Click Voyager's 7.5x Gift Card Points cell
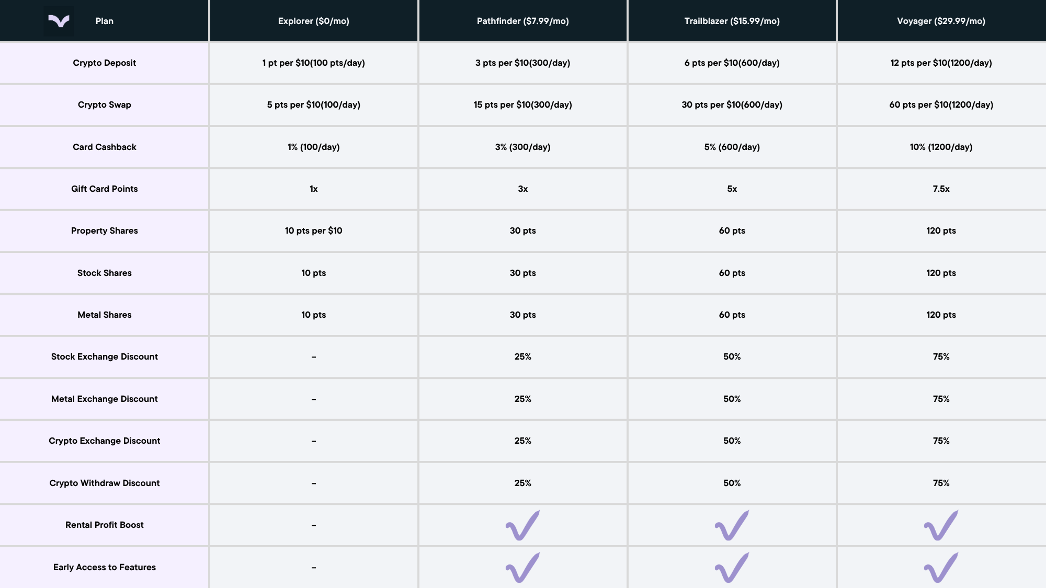The height and width of the screenshot is (588, 1046). tap(941, 189)
